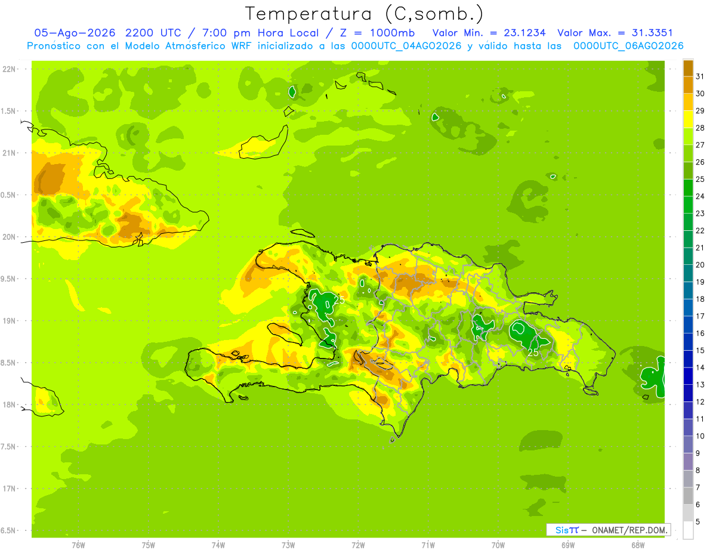716x553 pixels.
Task: Click latitude axis label 18N
Action: tap(8, 404)
